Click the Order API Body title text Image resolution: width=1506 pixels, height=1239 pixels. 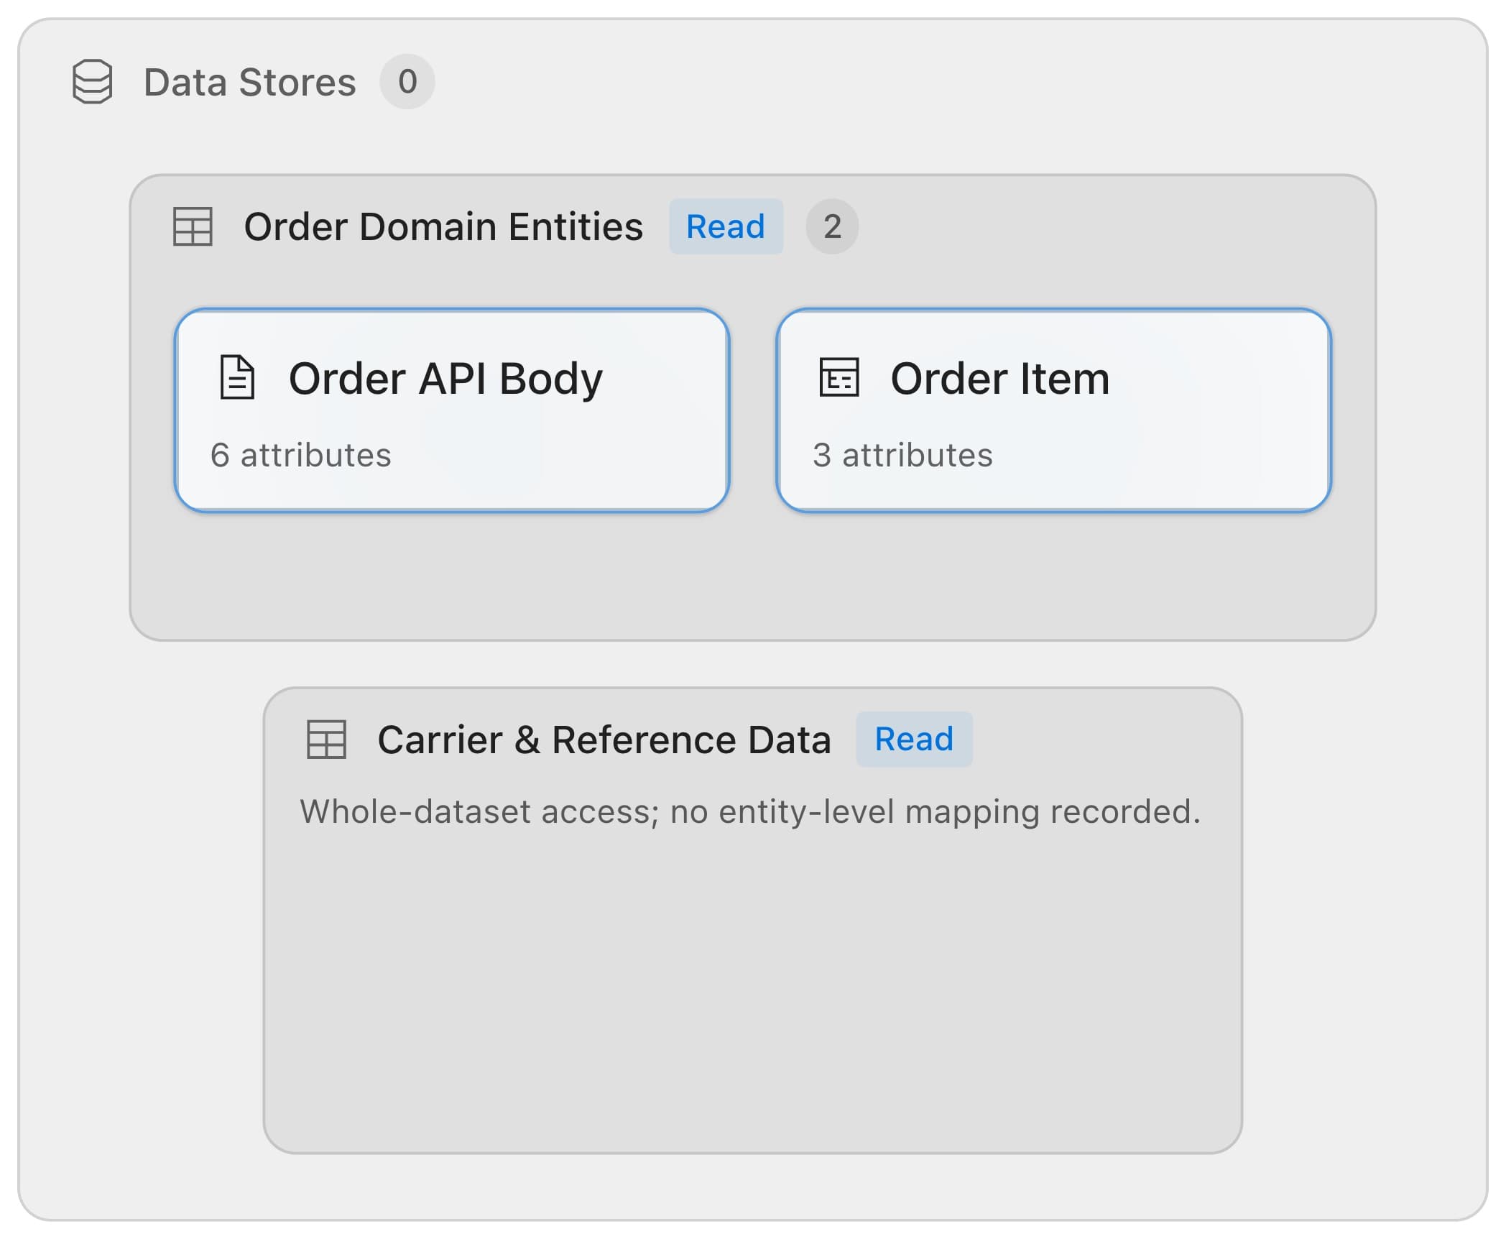(x=445, y=379)
